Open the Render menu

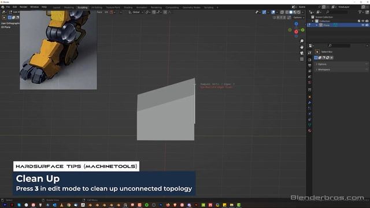23,7
